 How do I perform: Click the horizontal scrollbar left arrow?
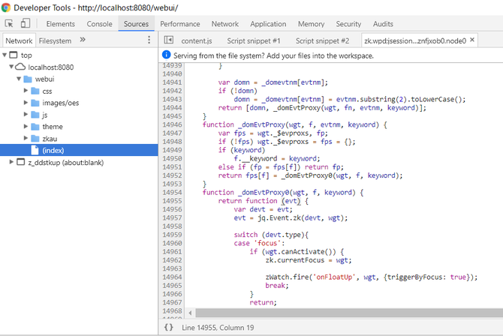(x=190, y=313)
